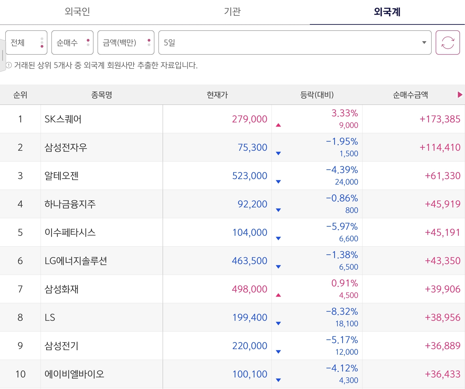The image size is (465, 389).
Task: Click the 220,000 current price
Action: pyautogui.click(x=250, y=346)
